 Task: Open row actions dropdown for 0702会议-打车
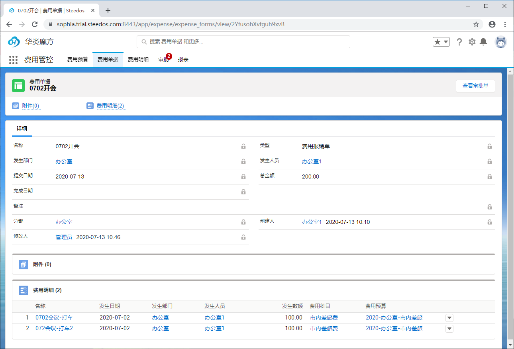click(x=449, y=318)
